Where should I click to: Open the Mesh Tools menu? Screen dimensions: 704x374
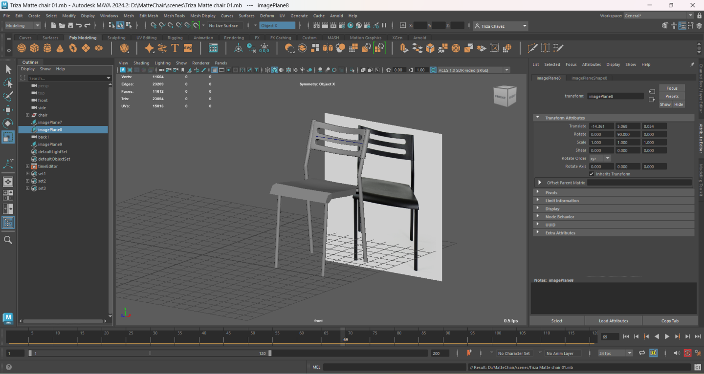[174, 16]
